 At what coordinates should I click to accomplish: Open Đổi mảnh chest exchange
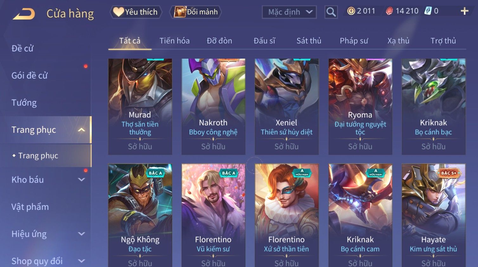point(196,12)
